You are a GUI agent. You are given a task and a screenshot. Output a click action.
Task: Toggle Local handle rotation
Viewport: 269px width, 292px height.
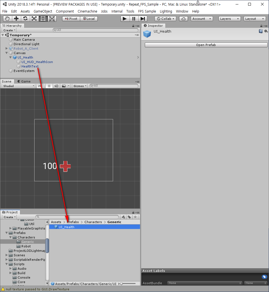click(x=89, y=19)
